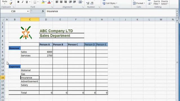Click the Merge & Center icon
Image resolution: width=180 pixels, height=101 pixels.
pos(80,2)
